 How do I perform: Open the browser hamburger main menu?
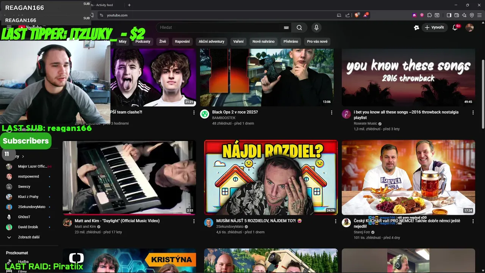[x=479, y=15]
